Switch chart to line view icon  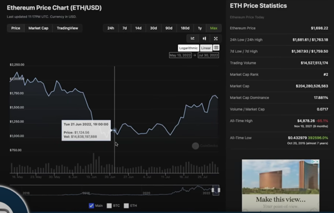(193, 38)
